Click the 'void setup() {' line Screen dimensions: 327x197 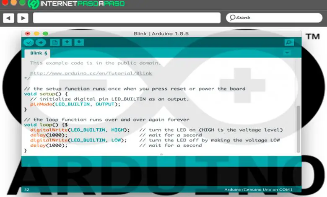pos(46,94)
